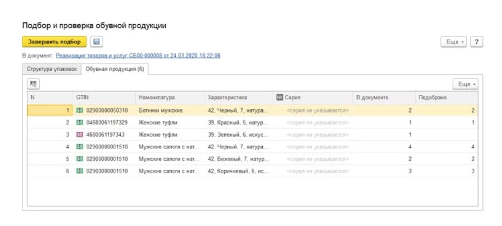Click the Серия column header icon

click(279, 97)
